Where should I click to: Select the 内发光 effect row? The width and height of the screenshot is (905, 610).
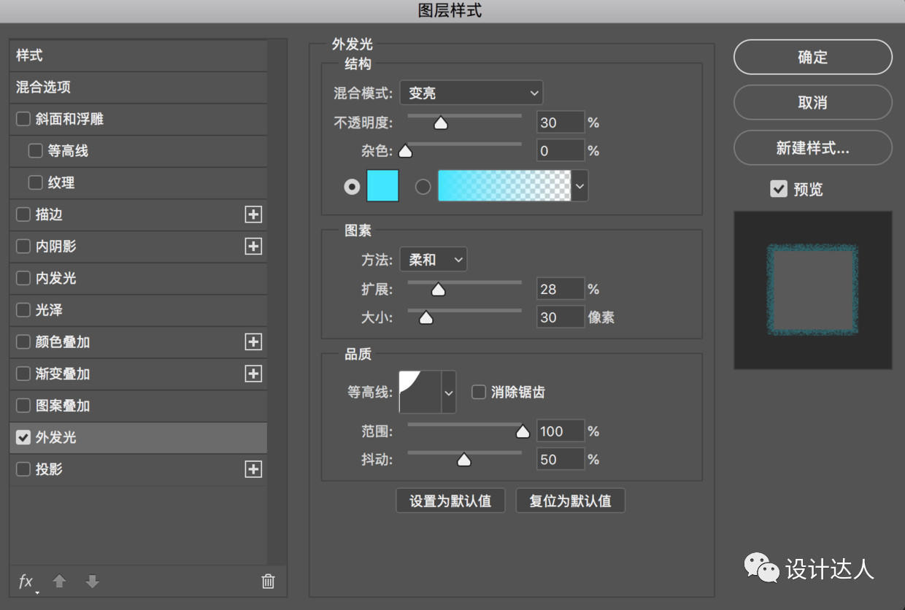point(139,279)
